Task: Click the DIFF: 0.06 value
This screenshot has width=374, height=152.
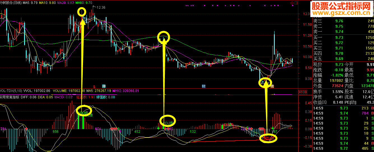Action: pos(29,97)
